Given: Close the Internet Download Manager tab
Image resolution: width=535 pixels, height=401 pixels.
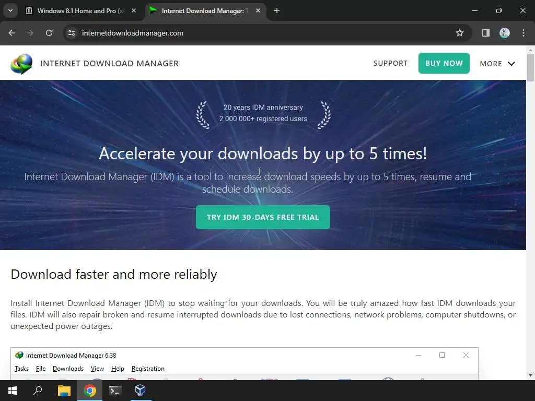Looking at the screenshot, I should (258, 11).
